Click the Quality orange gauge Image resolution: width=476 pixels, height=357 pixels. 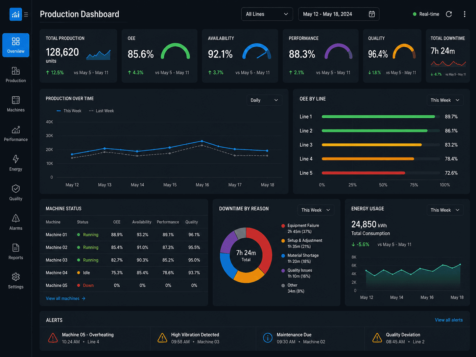[x=404, y=51]
